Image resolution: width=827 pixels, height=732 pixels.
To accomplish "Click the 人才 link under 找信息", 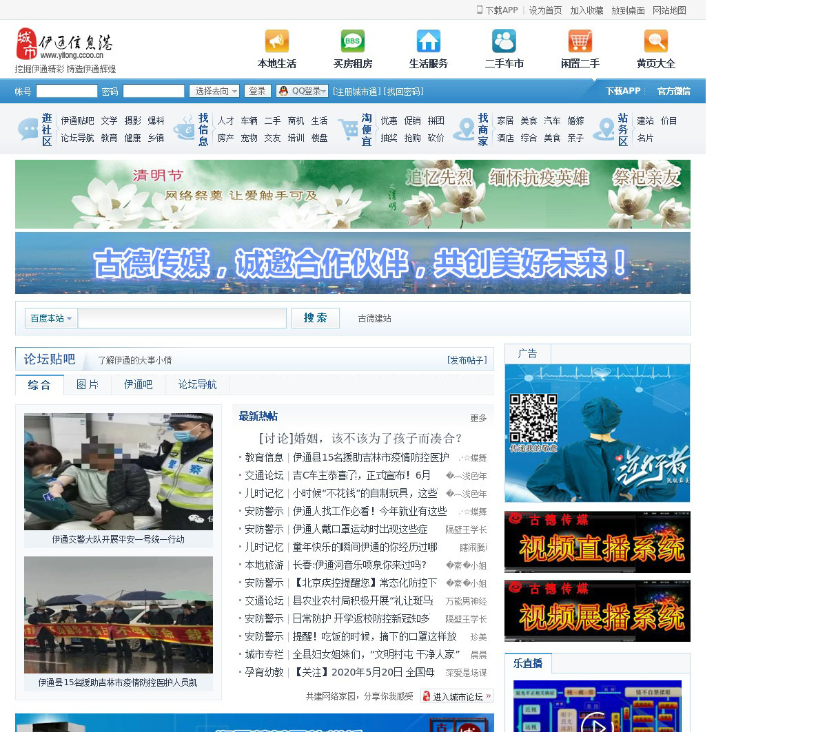I will tap(225, 121).
